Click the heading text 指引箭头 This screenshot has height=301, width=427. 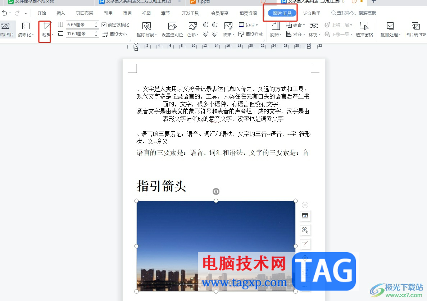[162, 186]
